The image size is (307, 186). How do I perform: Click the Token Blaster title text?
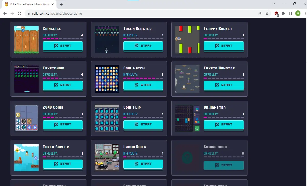137,29
